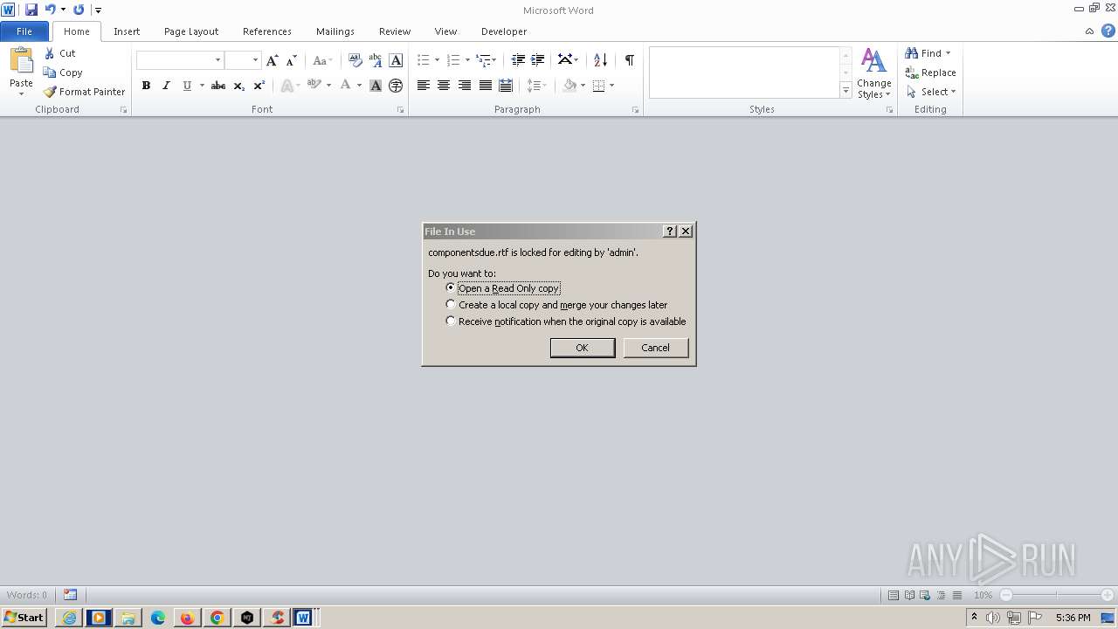Switch to the Insert tab
Viewport: 1118px width, 629px height.
pos(127,31)
